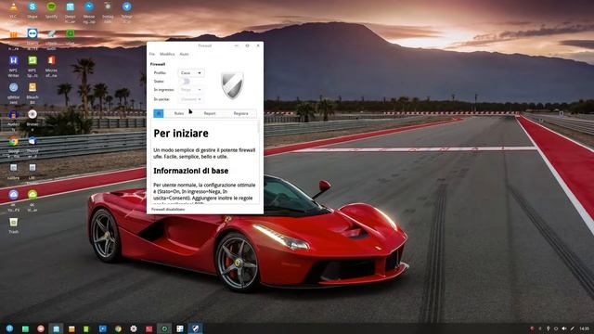Open the Skype desktop shortcut
This screenshot has width=594, height=334.
point(32,6)
